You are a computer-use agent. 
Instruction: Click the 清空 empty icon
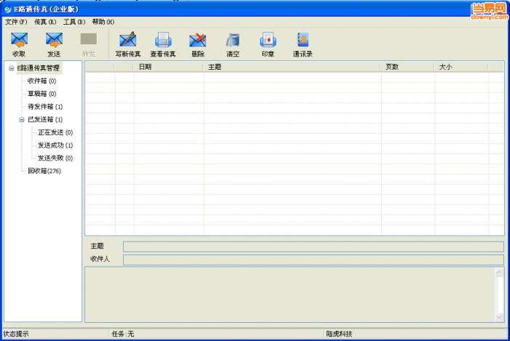tap(233, 44)
